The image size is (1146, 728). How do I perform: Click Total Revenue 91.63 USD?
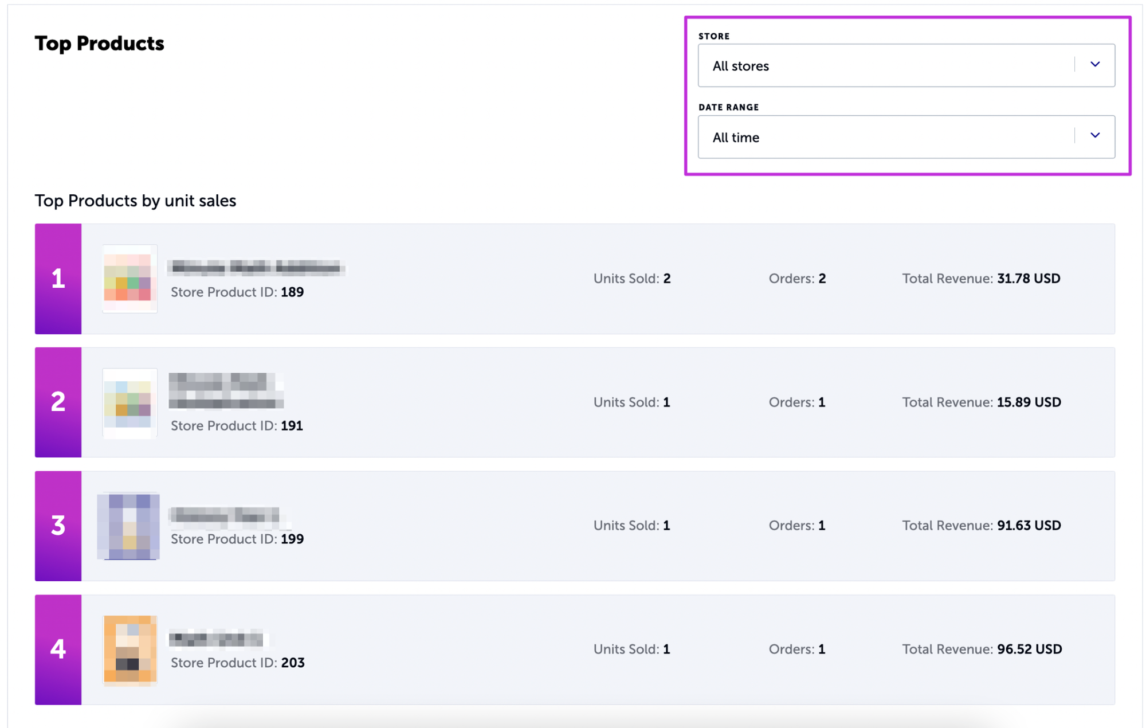coord(982,526)
